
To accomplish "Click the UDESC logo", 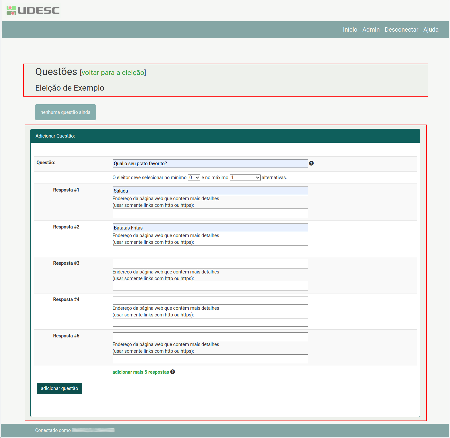I will [33, 11].
